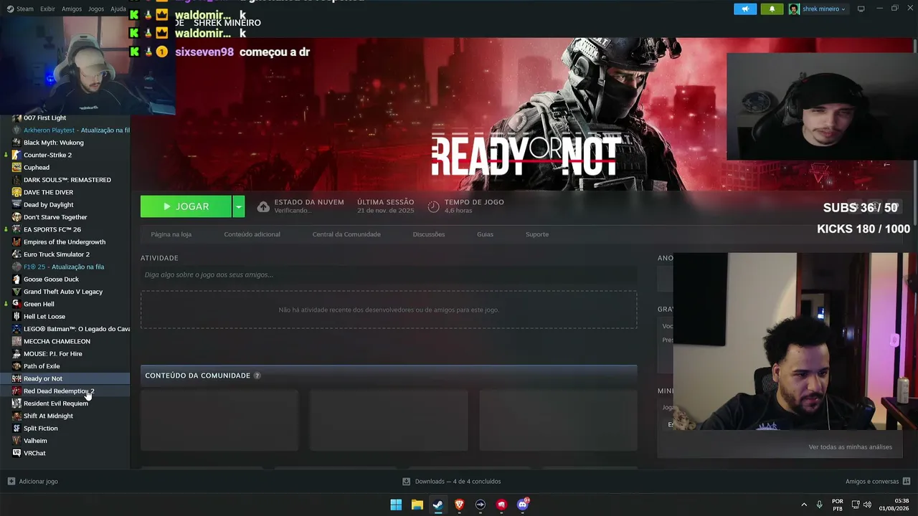Click the activity text input field
The image size is (918, 516).
click(389, 275)
